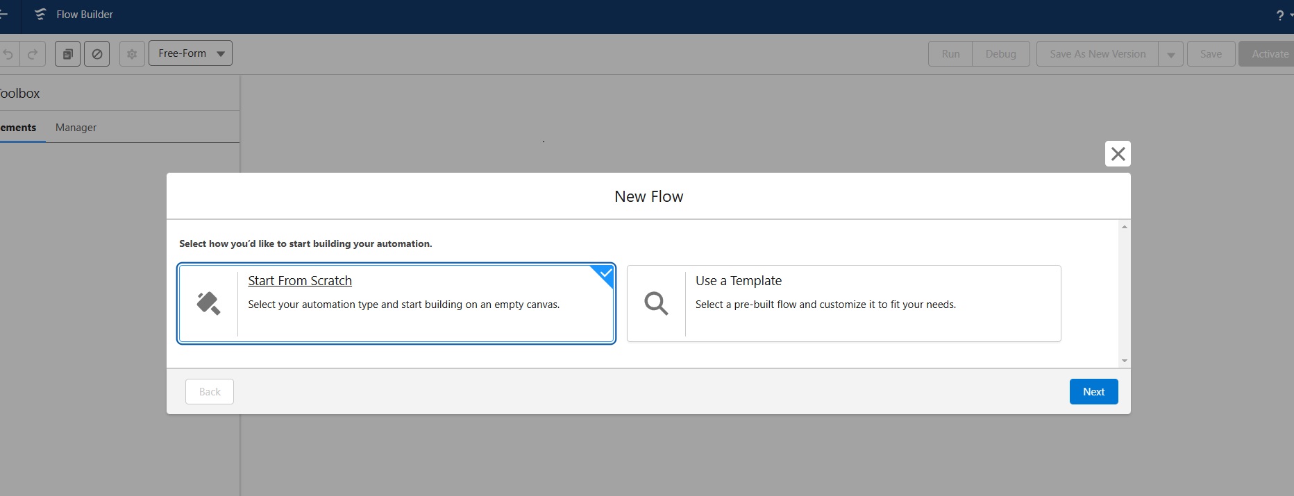Click the Toolbox panel heading
Viewport: 1294px width, 496px height.
pos(20,93)
